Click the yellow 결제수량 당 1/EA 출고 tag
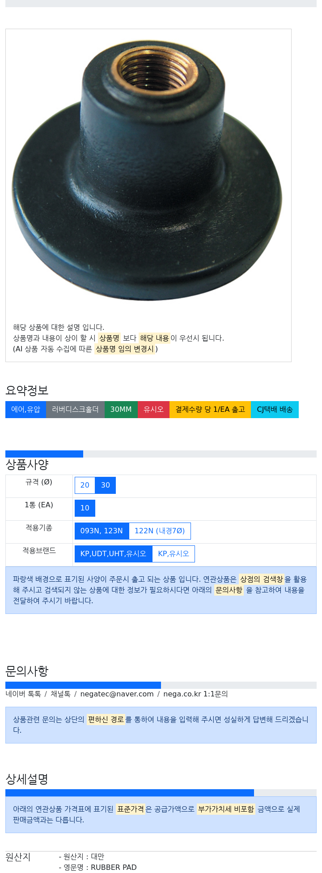 pyautogui.click(x=210, y=410)
